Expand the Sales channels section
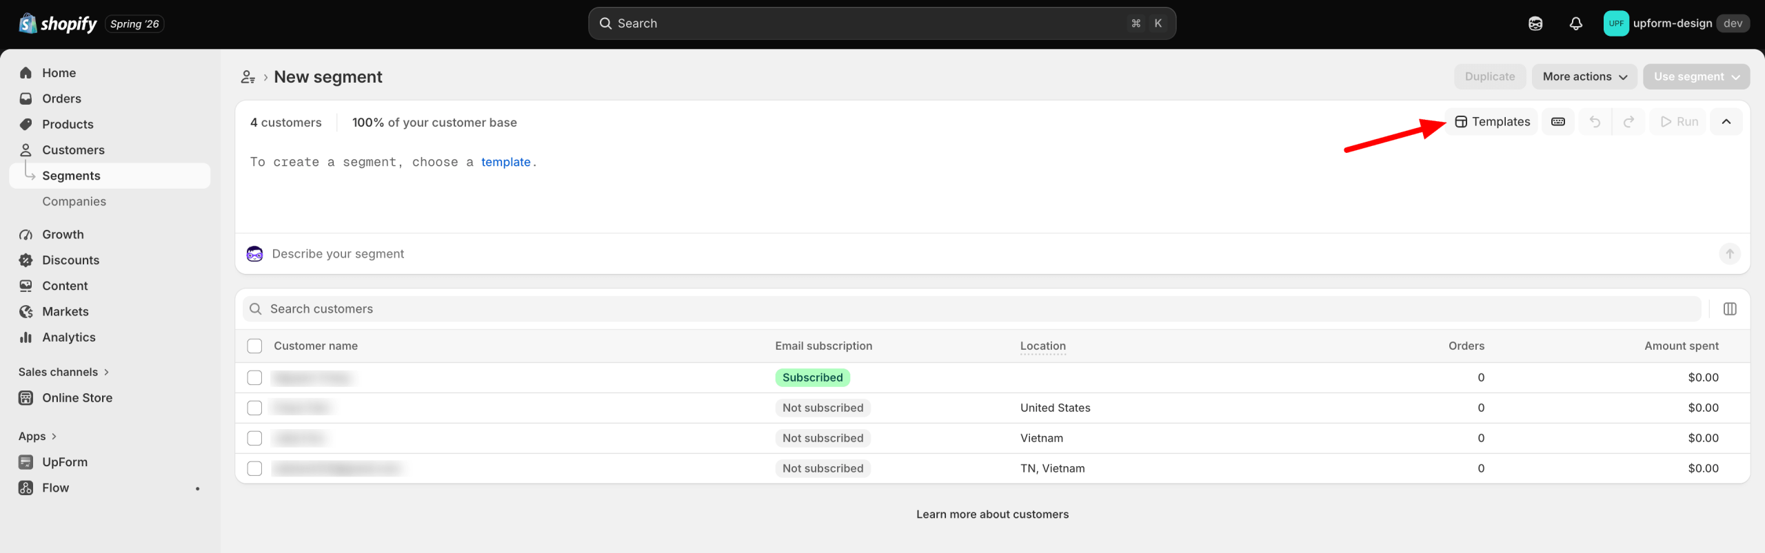The height and width of the screenshot is (553, 1765). 63,373
